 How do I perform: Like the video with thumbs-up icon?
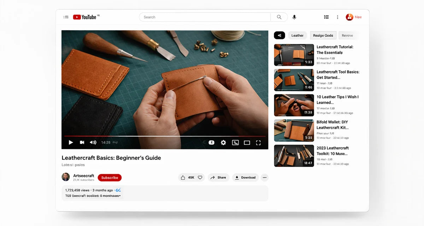(x=183, y=178)
